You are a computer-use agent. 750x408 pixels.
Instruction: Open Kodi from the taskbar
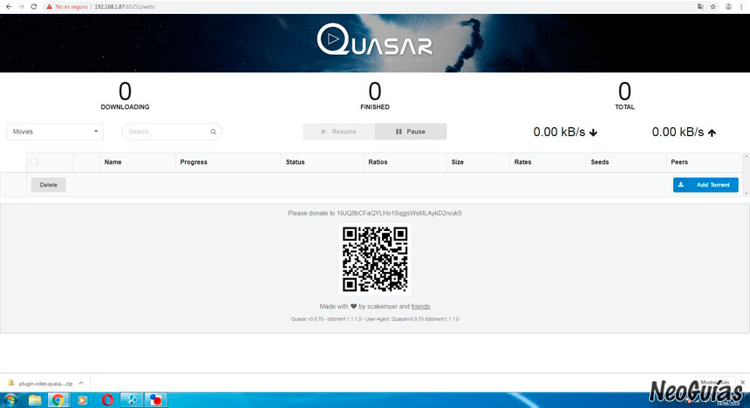[x=132, y=400]
